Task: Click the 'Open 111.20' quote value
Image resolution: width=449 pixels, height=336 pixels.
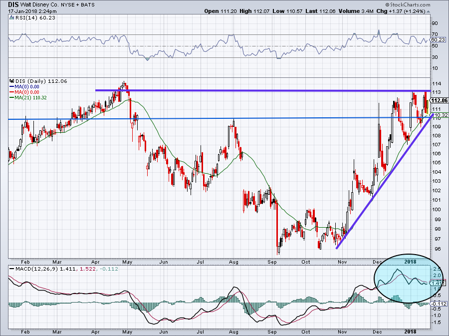Action: 221,11
